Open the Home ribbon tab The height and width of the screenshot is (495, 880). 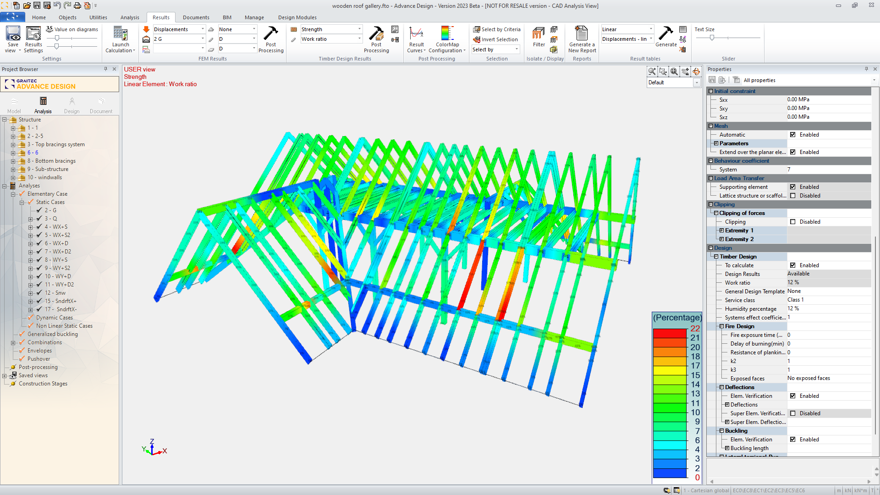pyautogui.click(x=39, y=17)
